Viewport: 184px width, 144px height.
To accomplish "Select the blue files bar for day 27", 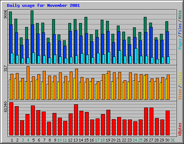I will (x=151, y=42).
